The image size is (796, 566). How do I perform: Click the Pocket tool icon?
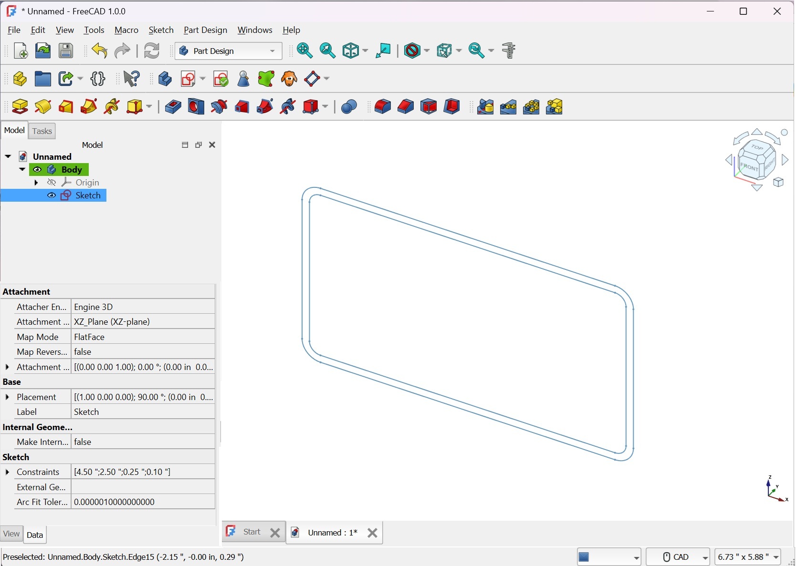pos(173,107)
